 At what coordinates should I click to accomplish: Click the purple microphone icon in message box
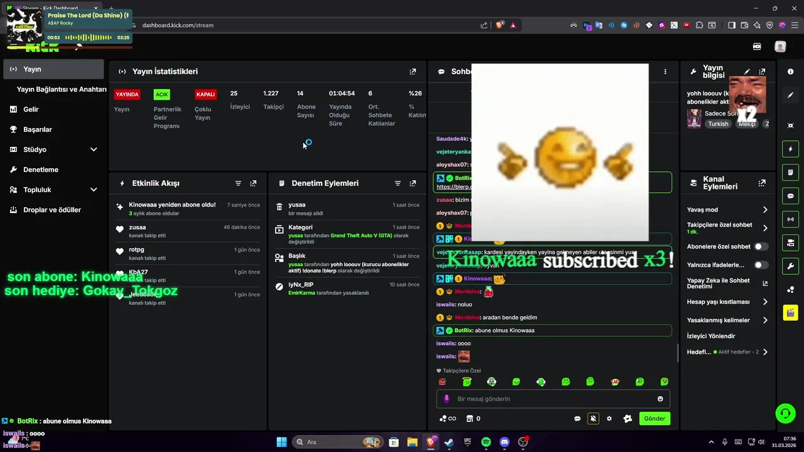[x=447, y=399]
